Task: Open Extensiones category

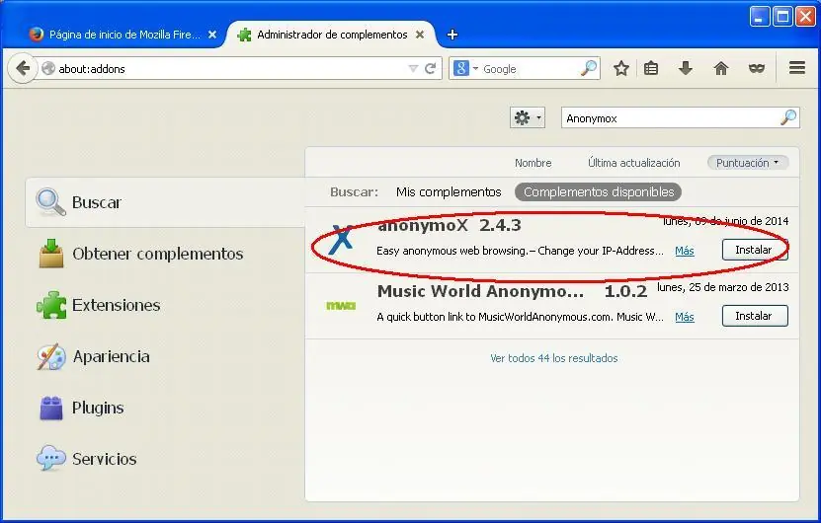Action: pyautogui.click(x=165, y=305)
